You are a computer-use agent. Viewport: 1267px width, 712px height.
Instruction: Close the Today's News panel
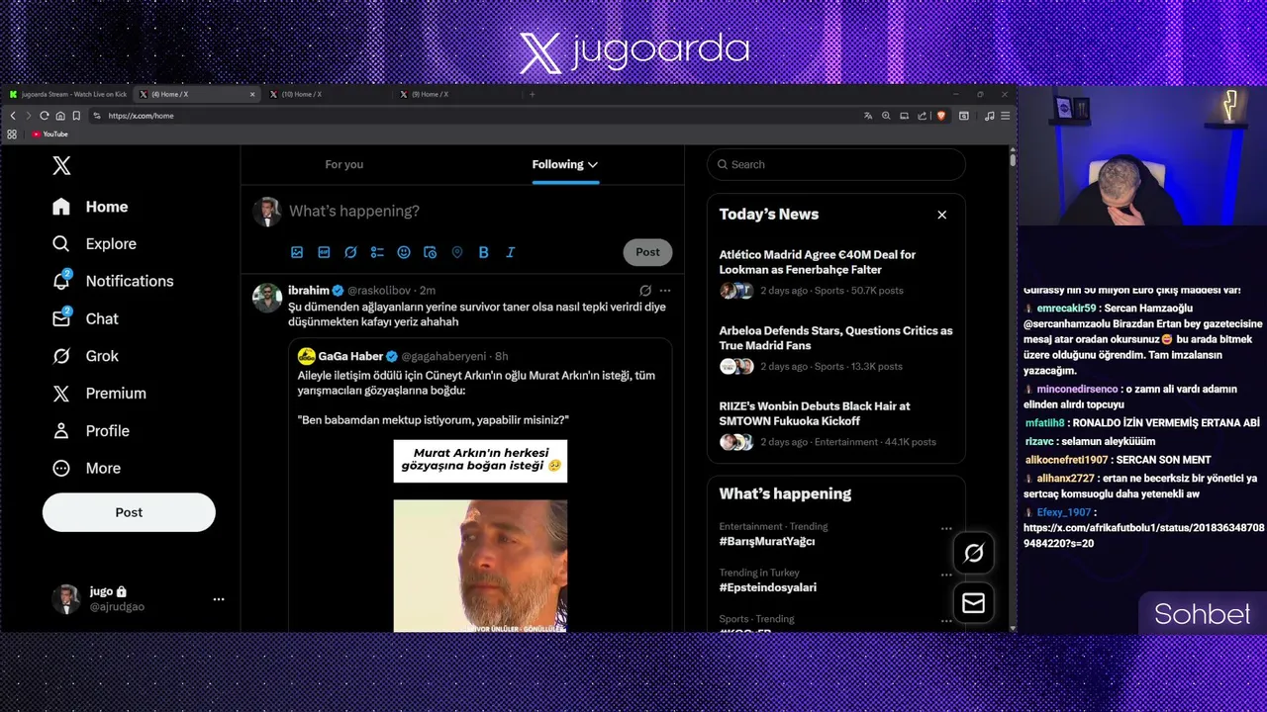(x=942, y=215)
